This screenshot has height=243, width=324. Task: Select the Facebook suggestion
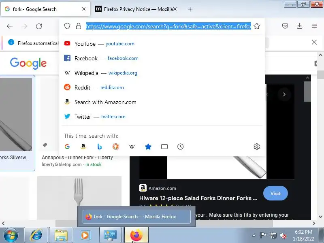(x=162, y=58)
